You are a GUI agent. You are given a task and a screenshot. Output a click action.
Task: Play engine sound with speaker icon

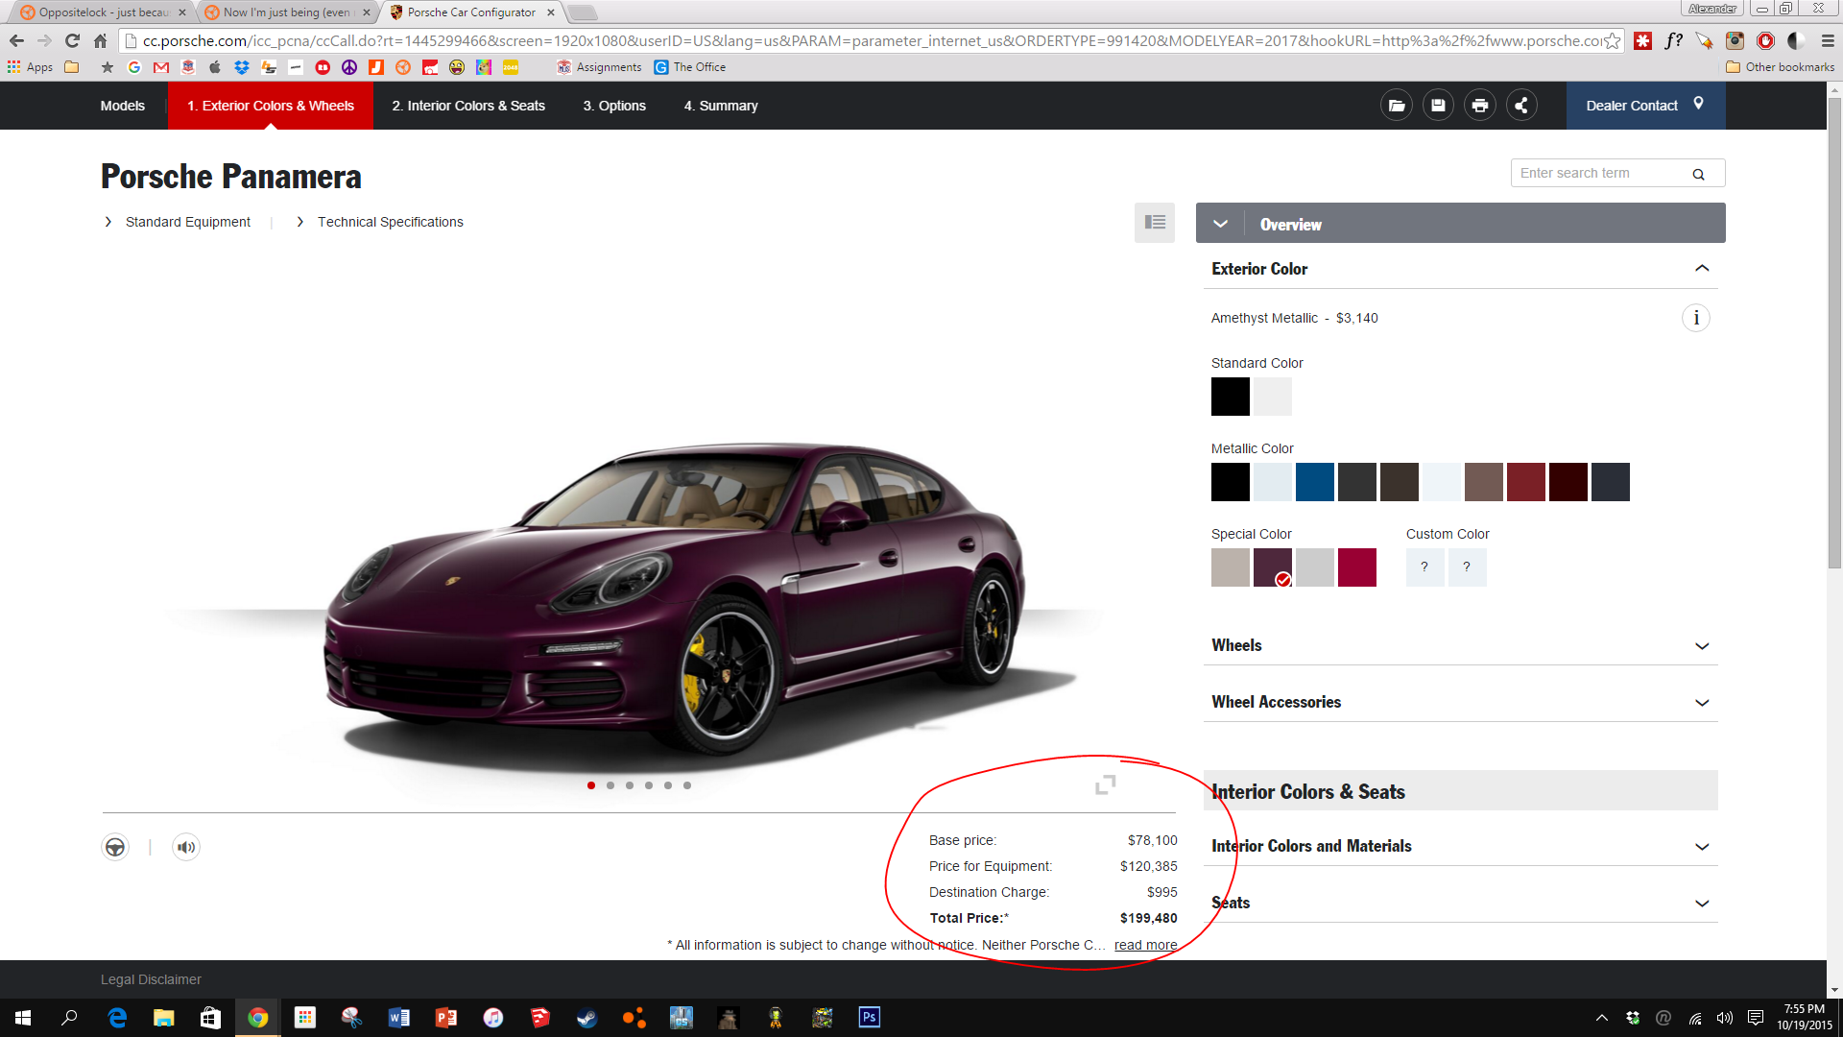[186, 847]
